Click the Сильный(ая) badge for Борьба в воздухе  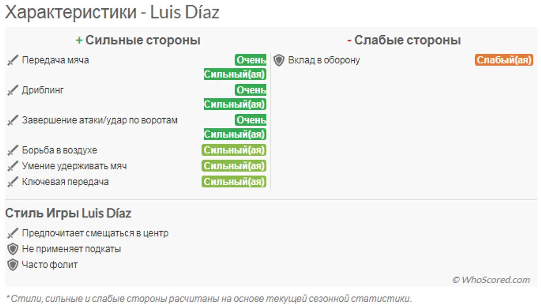(x=234, y=150)
